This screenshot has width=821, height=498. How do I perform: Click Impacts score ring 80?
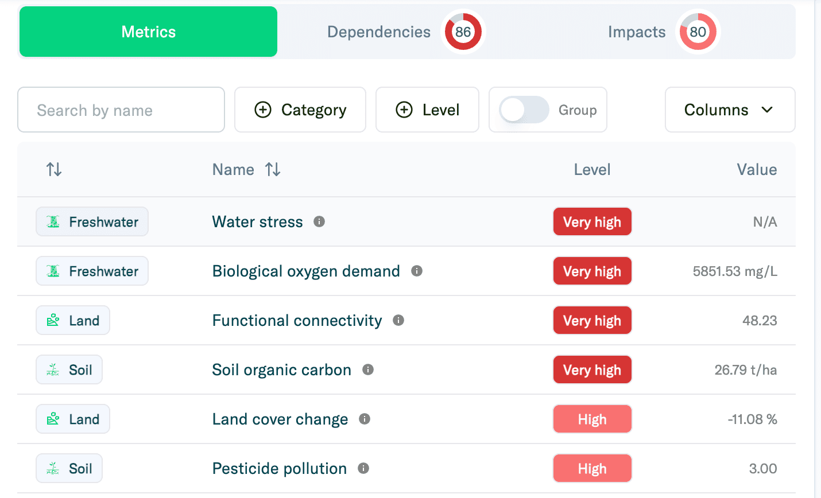[x=698, y=32]
